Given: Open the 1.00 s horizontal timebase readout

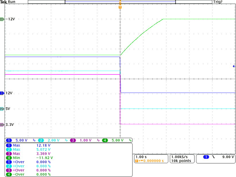Looking at the screenshot, I should tap(141, 157).
